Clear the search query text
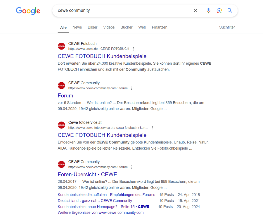 195,11
